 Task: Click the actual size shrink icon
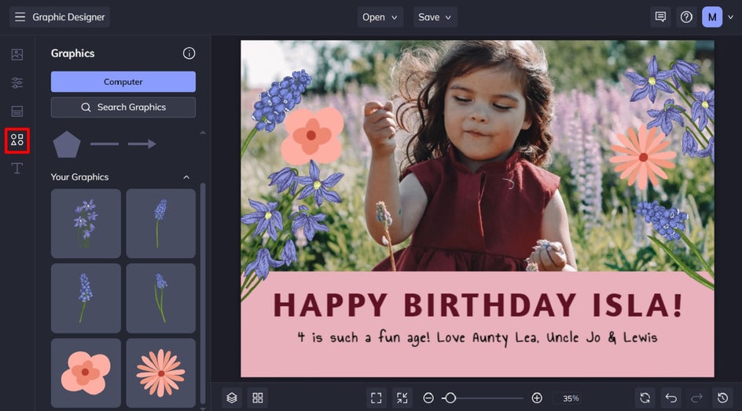[402, 398]
